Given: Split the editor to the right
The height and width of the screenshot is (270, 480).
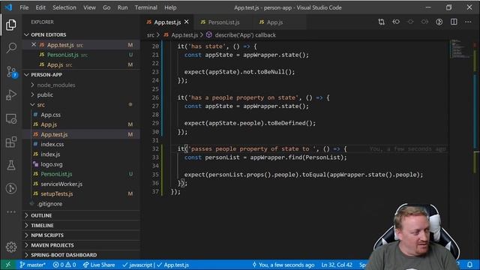Looking at the screenshot, I should (454, 22).
